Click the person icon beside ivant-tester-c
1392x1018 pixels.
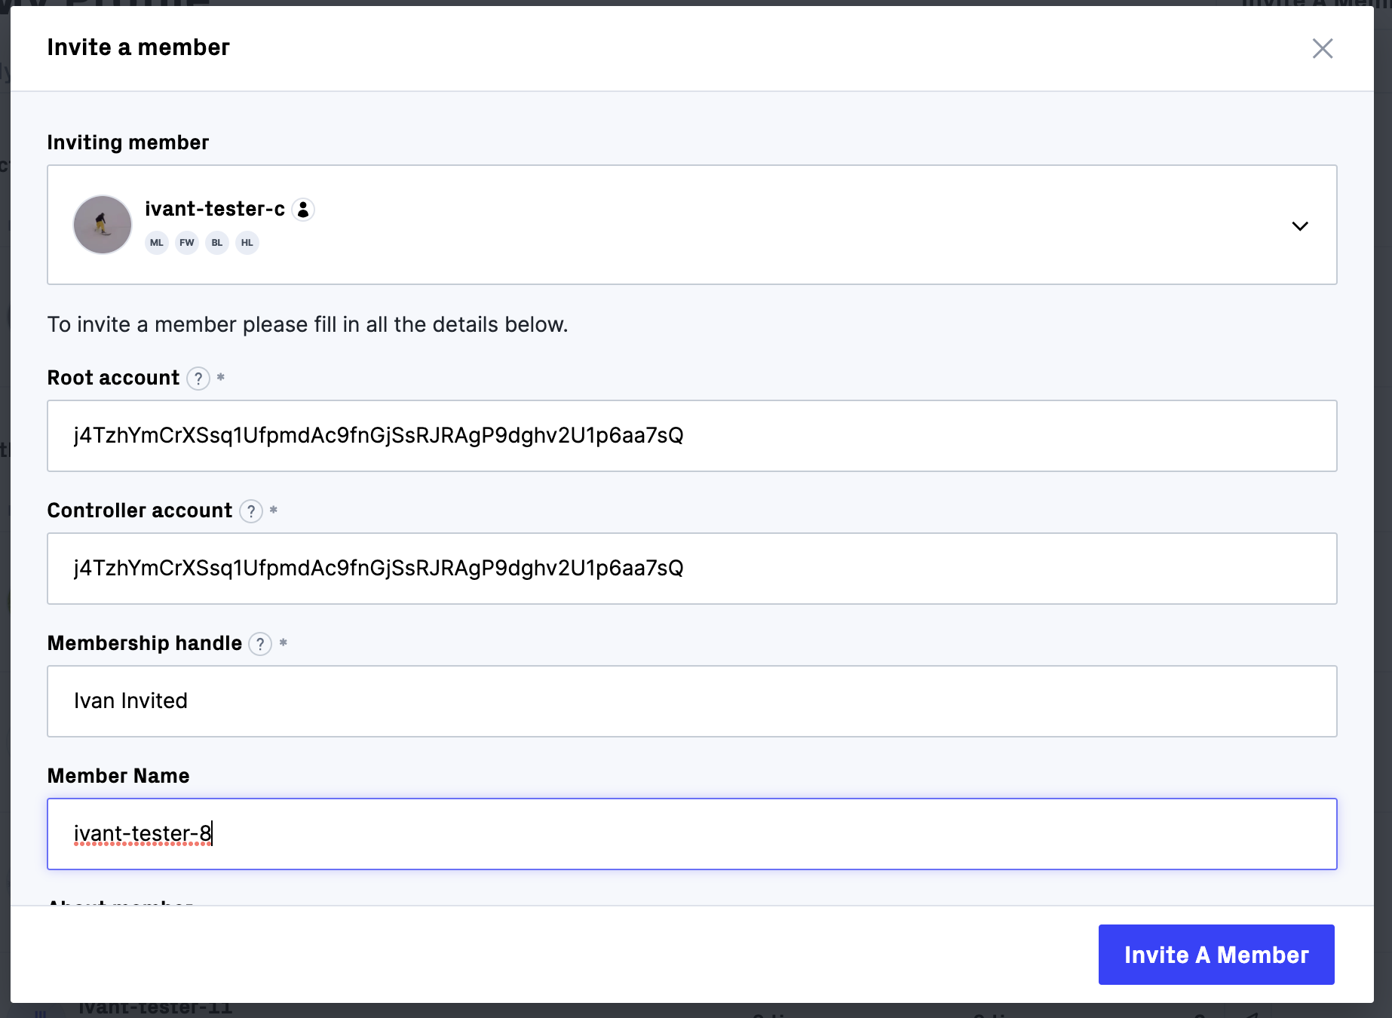tap(302, 210)
